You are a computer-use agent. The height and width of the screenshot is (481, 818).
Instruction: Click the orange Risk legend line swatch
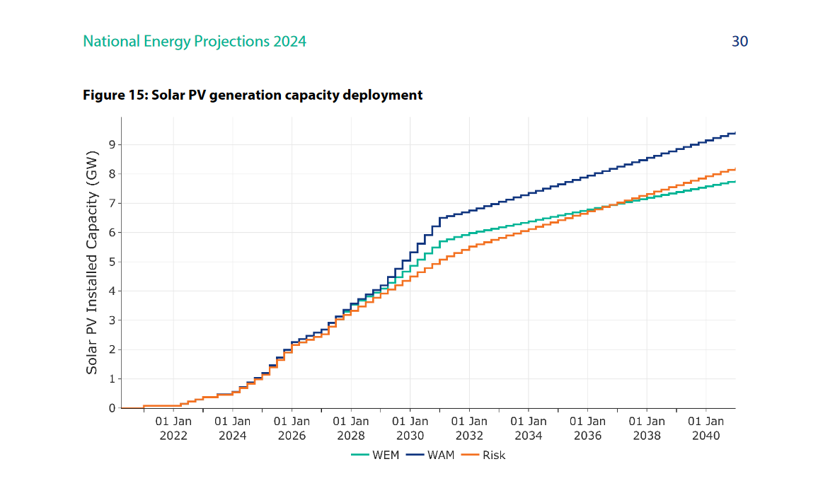point(471,455)
